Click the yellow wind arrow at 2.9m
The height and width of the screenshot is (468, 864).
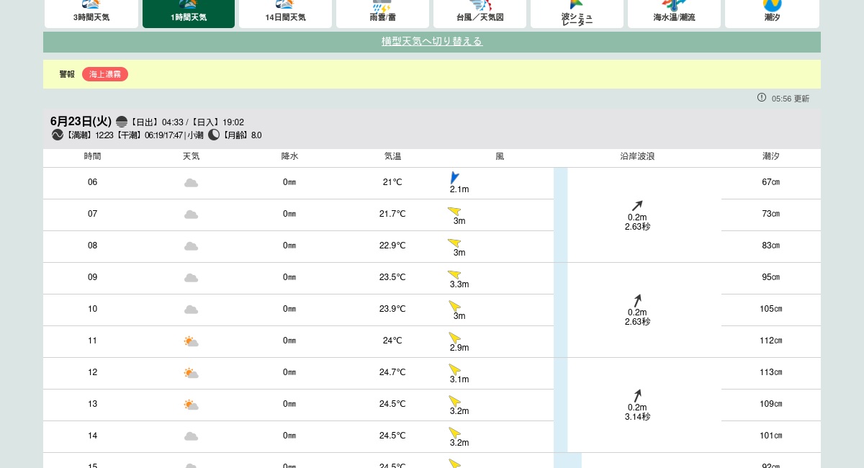[x=454, y=338]
